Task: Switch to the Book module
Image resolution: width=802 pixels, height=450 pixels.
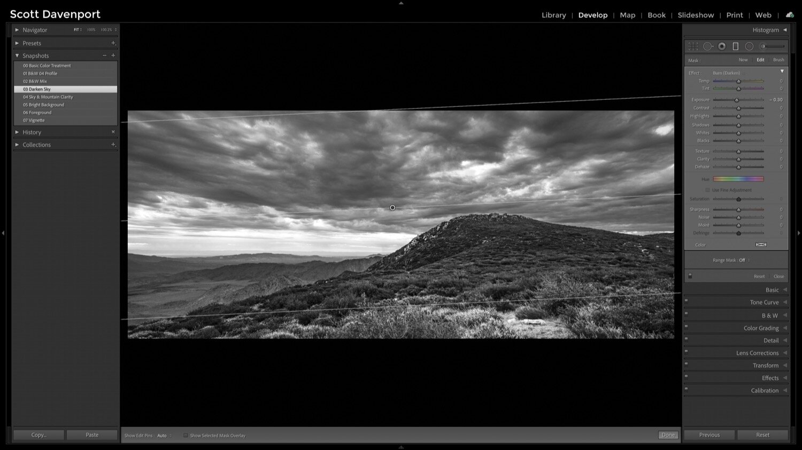Action: tap(657, 15)
